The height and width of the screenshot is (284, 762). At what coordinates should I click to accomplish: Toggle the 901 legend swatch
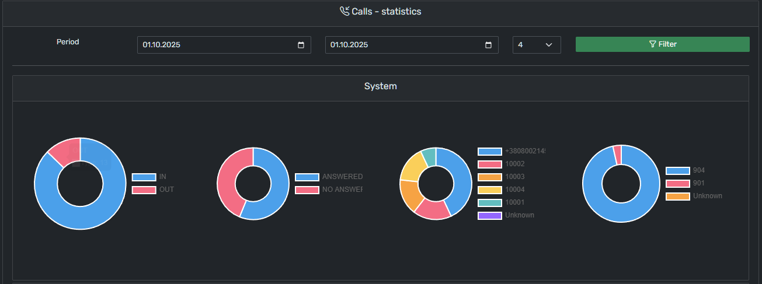coord(677,183)
